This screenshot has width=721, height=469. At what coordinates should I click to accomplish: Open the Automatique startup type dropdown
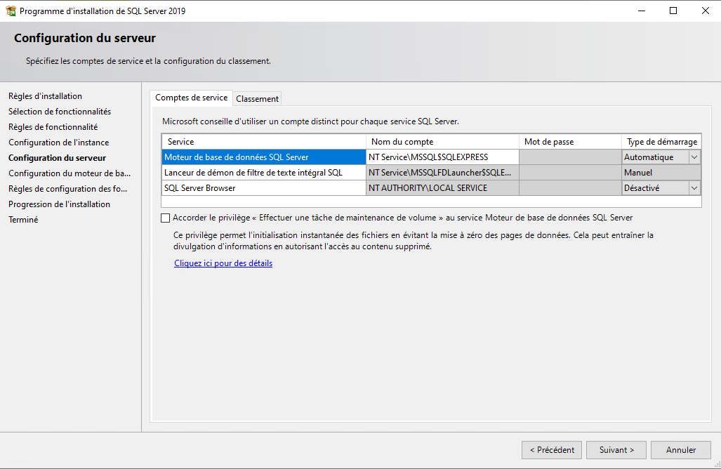point(694,157)
